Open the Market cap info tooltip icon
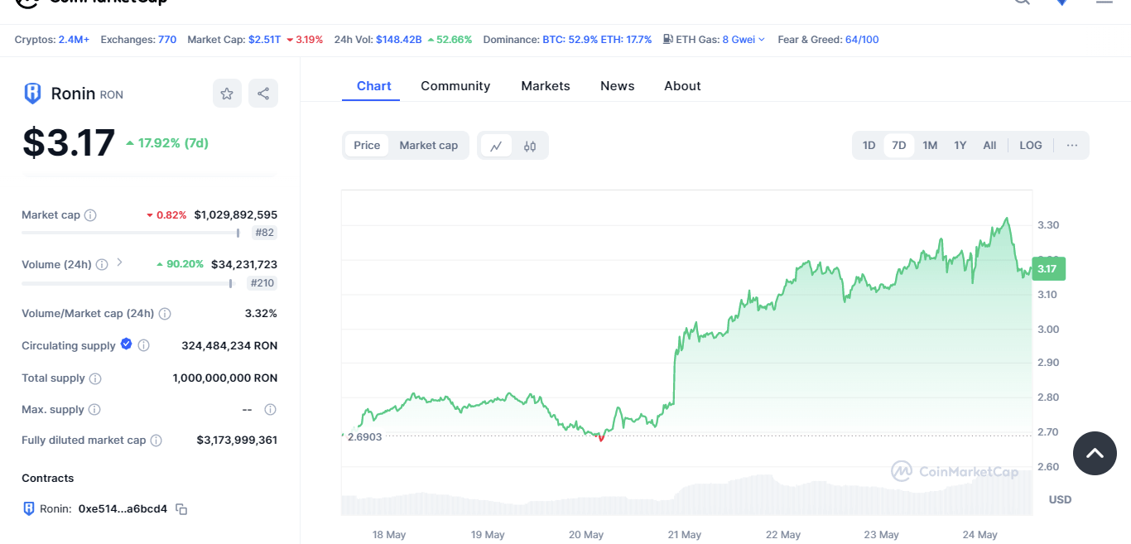1131x544 pixels. 90,215
